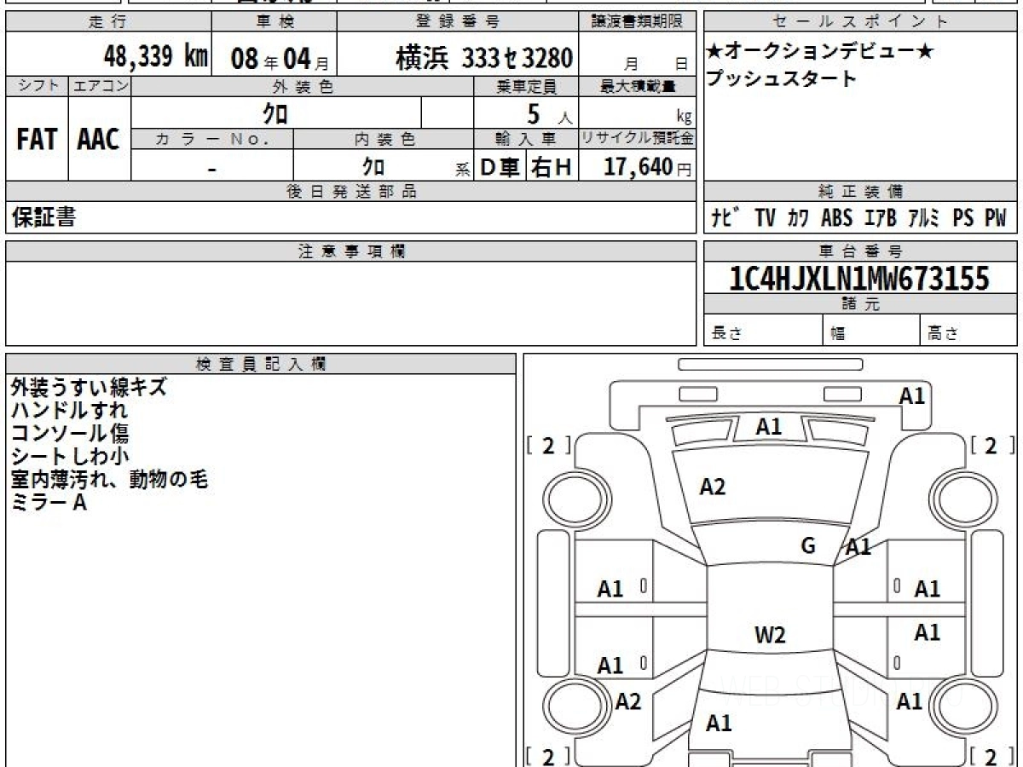Click the FAT shift value
This screenshot has width=1023, height=767.
point(37,140)
